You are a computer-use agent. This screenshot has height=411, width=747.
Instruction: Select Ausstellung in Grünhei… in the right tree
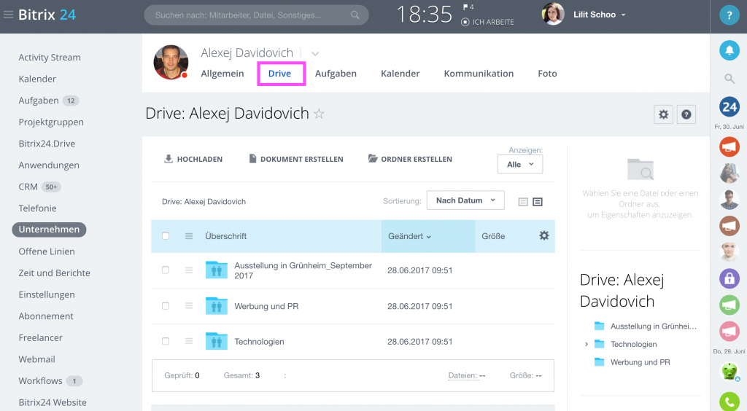pyautogui.click(x=653, y=326)
